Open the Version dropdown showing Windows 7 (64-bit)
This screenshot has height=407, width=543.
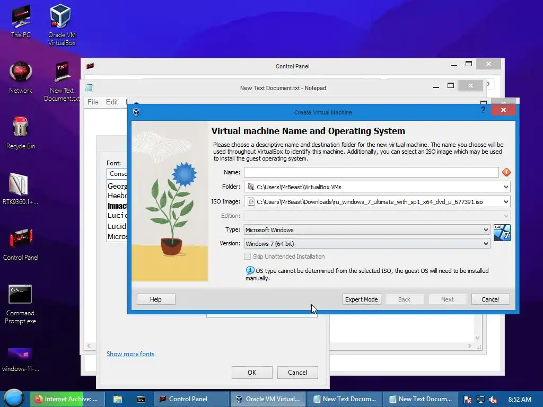pyautogui.click(x=367, y=244)
